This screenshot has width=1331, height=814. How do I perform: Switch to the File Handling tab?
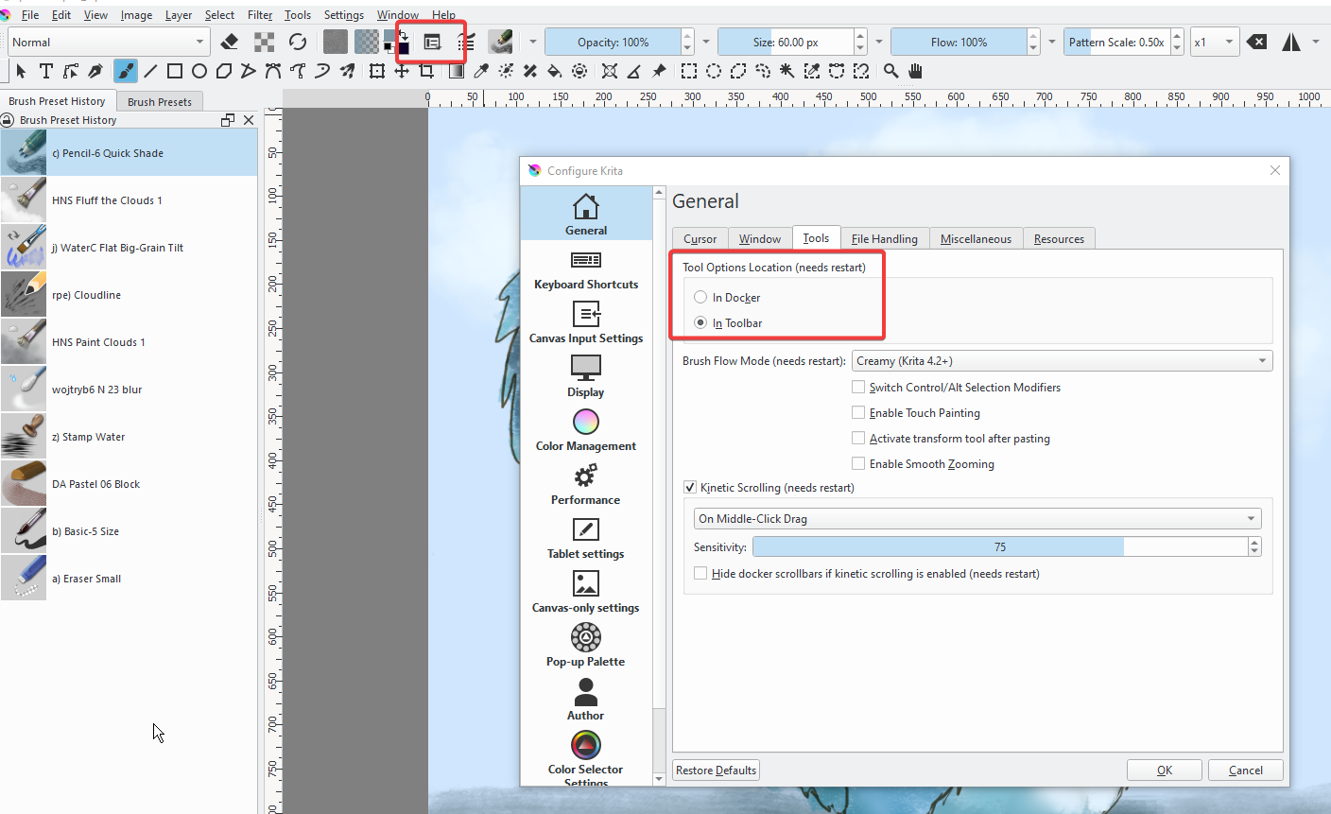884,238
